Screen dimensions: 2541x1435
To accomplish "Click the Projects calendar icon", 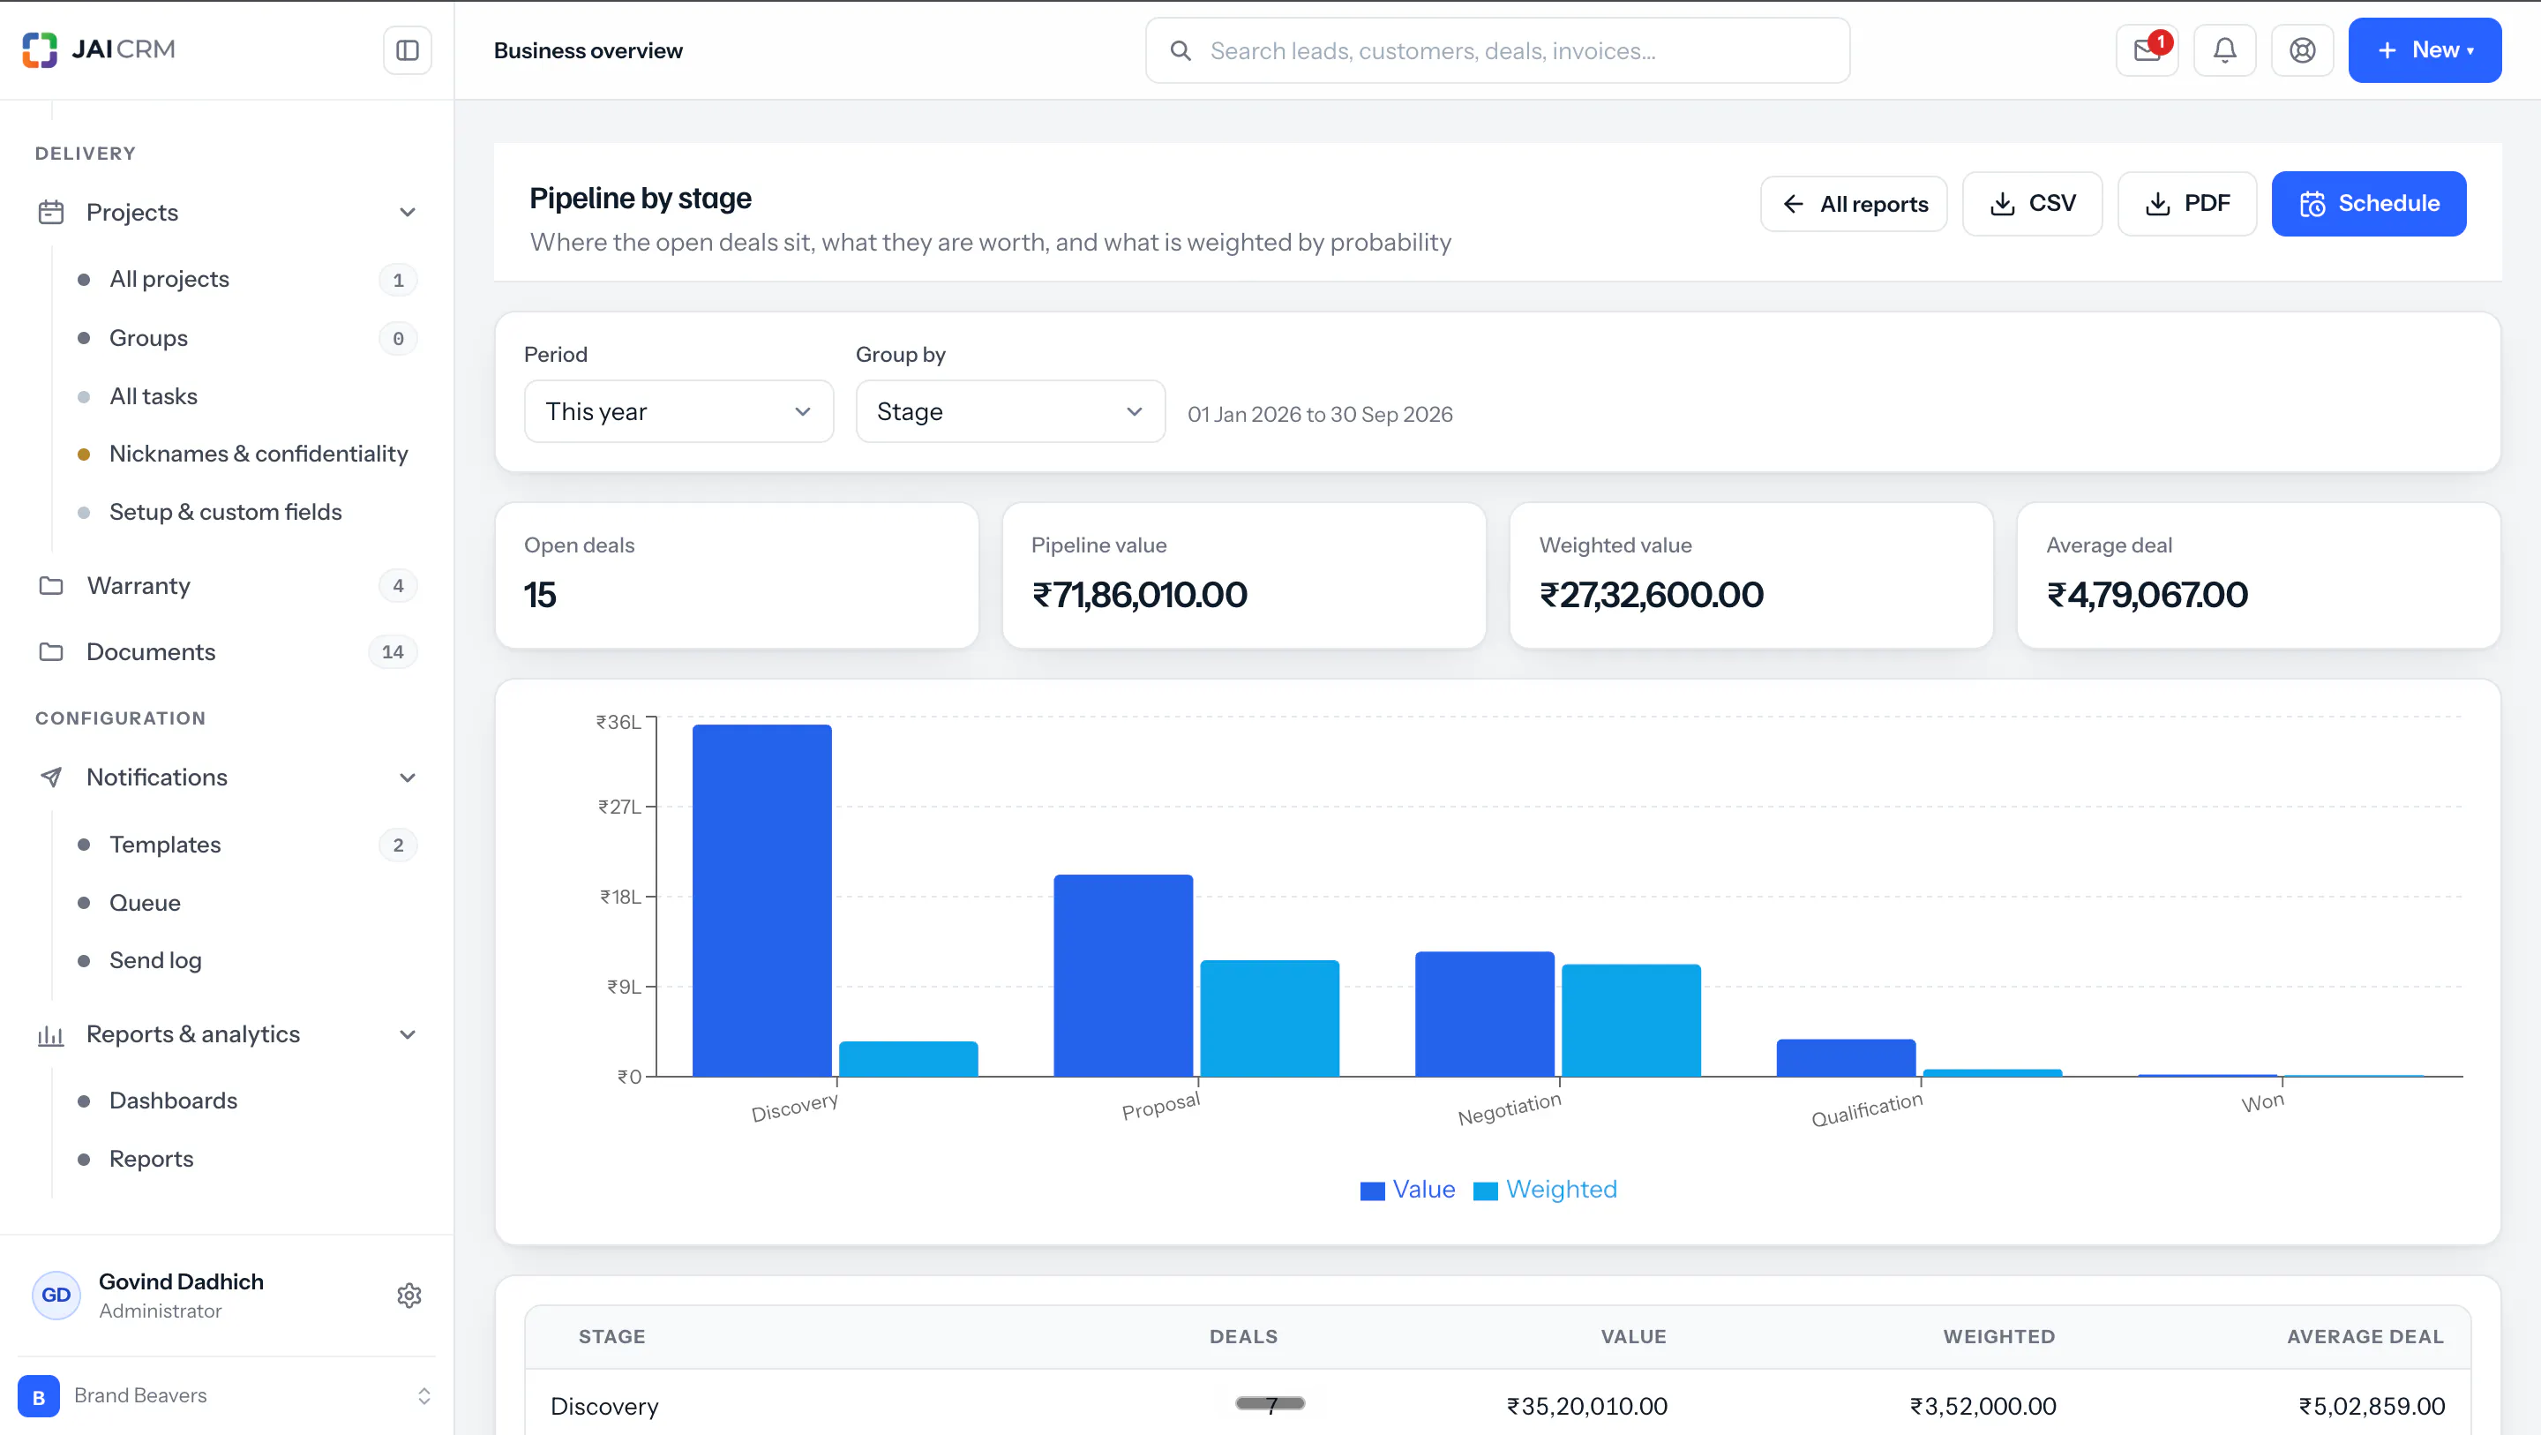I will click(x=51, y=212).
